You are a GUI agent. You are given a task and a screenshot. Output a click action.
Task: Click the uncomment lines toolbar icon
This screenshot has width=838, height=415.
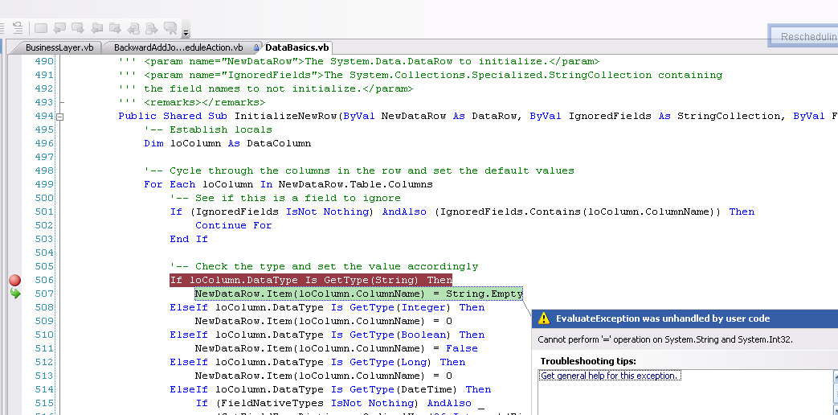[18, 28]
